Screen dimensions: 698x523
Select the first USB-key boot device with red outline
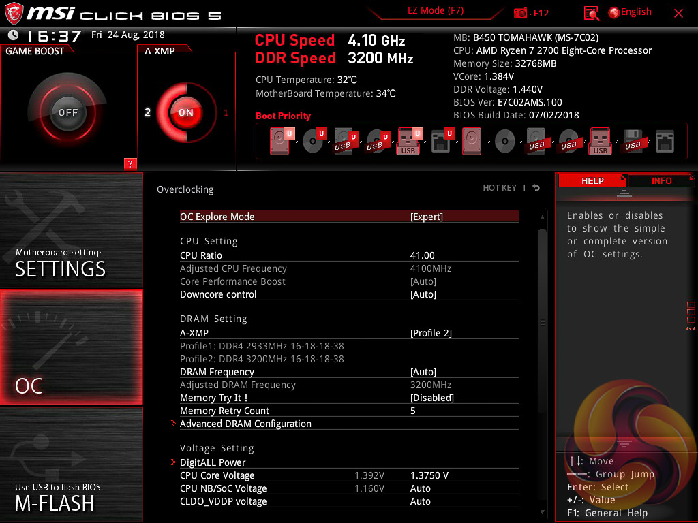point(409,141)
